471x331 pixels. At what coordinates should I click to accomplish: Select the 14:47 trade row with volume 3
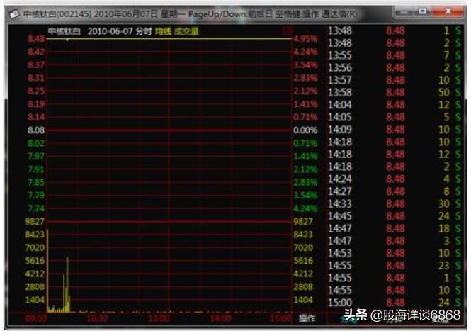click(394, 241)
